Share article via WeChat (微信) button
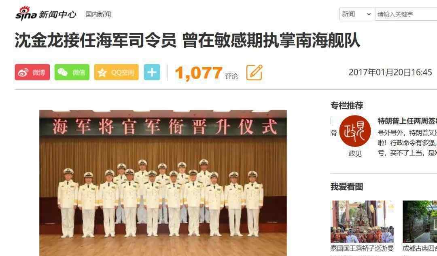Image resolution: width=437 pixels, height=256 pixels. click(x=72, y=72)
